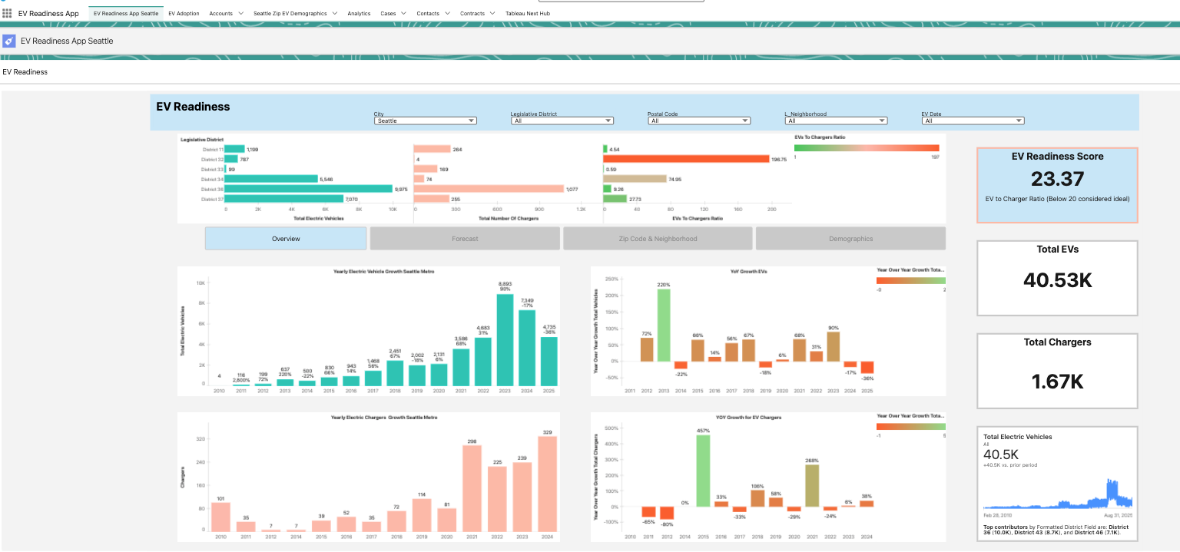The height and width of the screenshot is (552, 1180).
Task: Open the Contacts tab
Action: 428,13
